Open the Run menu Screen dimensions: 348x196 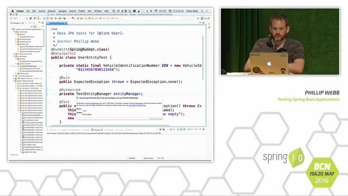tap(89, 11)
